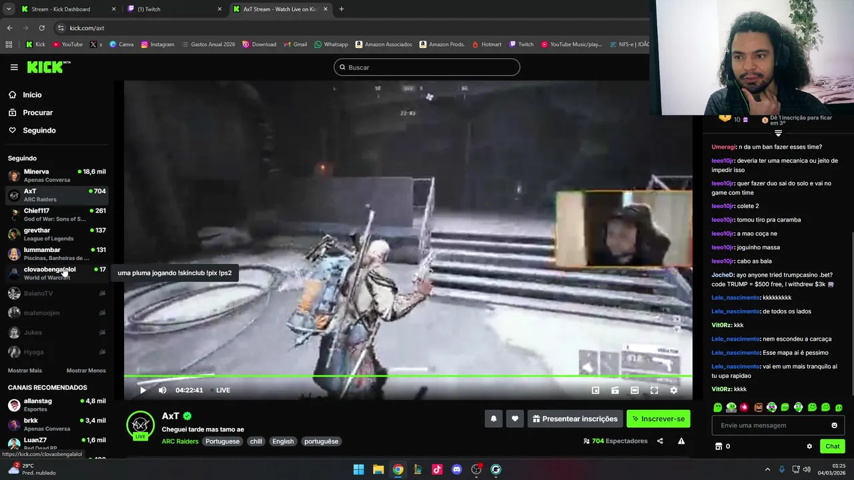
Task: Open Windows Start menu
Action: (x=358, y=469)
